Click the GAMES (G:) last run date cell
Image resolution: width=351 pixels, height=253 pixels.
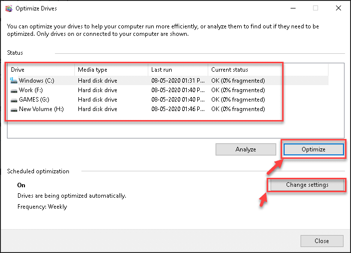click(178, 100)
